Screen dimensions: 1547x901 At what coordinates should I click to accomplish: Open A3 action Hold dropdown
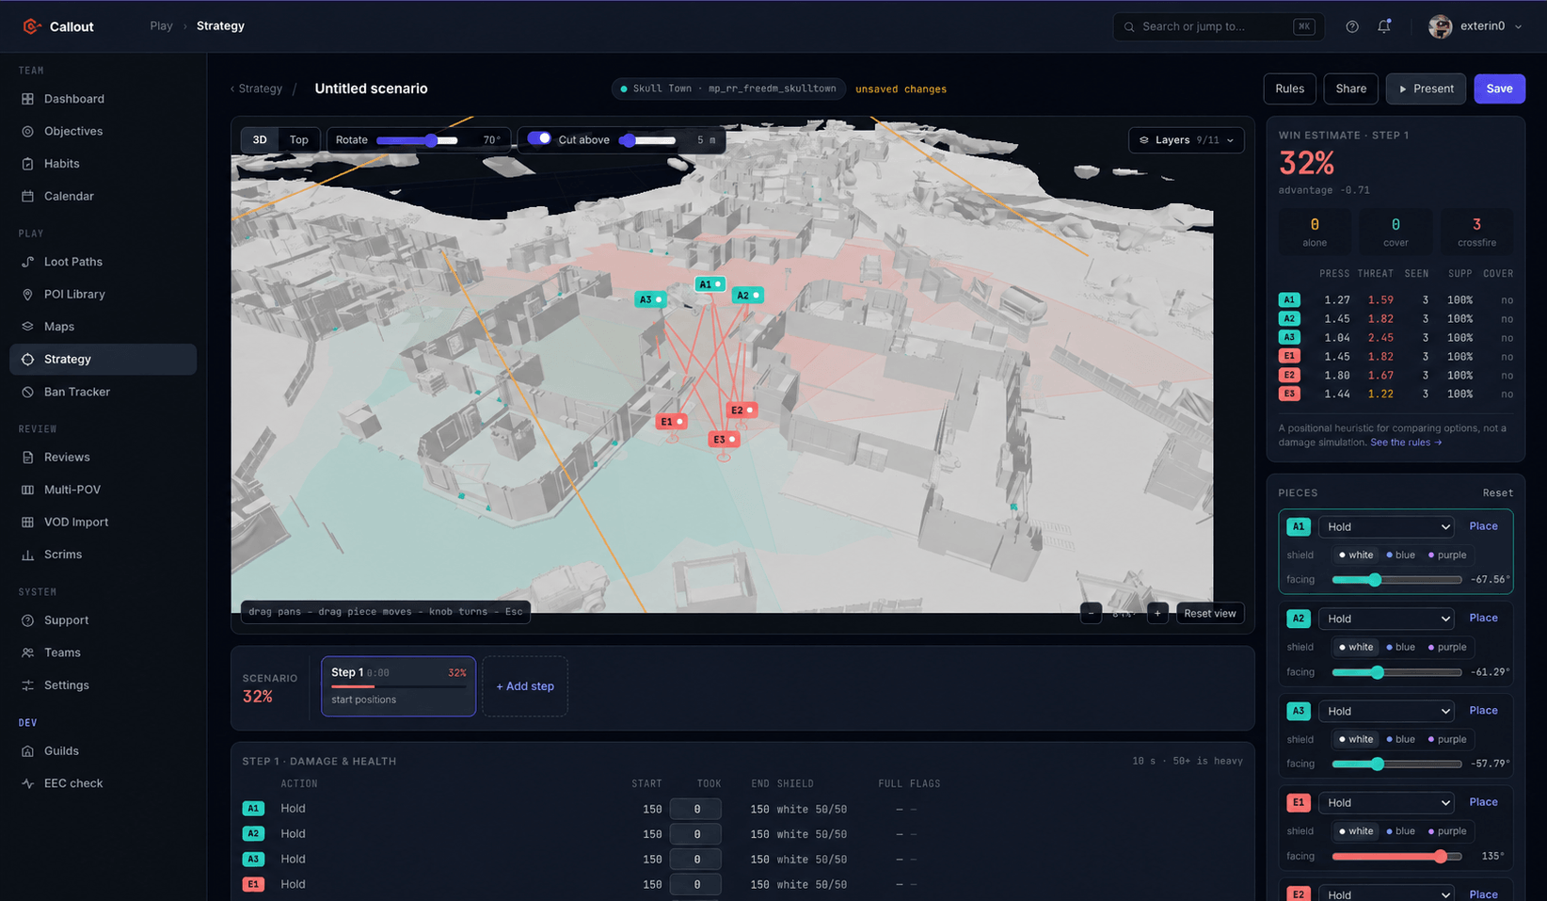pyautogui.click(x=1386, y=711)
